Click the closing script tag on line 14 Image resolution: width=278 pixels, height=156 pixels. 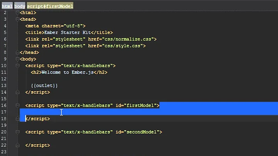[37, 92]
